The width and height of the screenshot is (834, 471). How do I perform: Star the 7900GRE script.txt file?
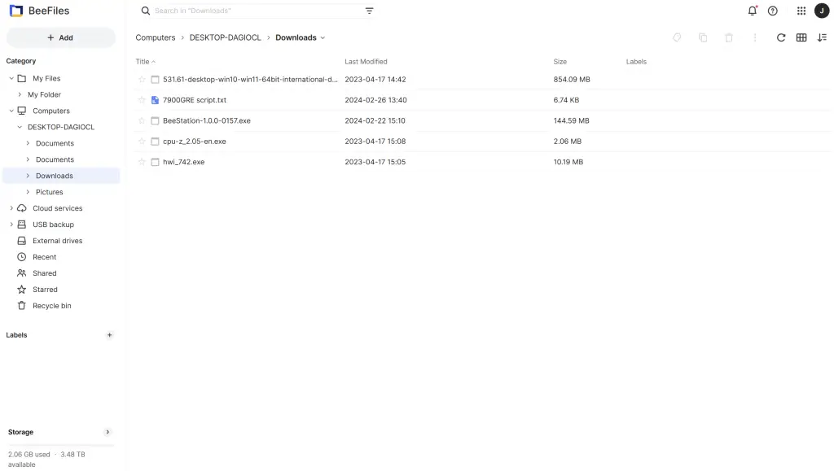[142, 100]
